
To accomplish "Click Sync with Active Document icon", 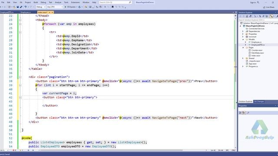I will pyautogui.click(x=260, y=16).
